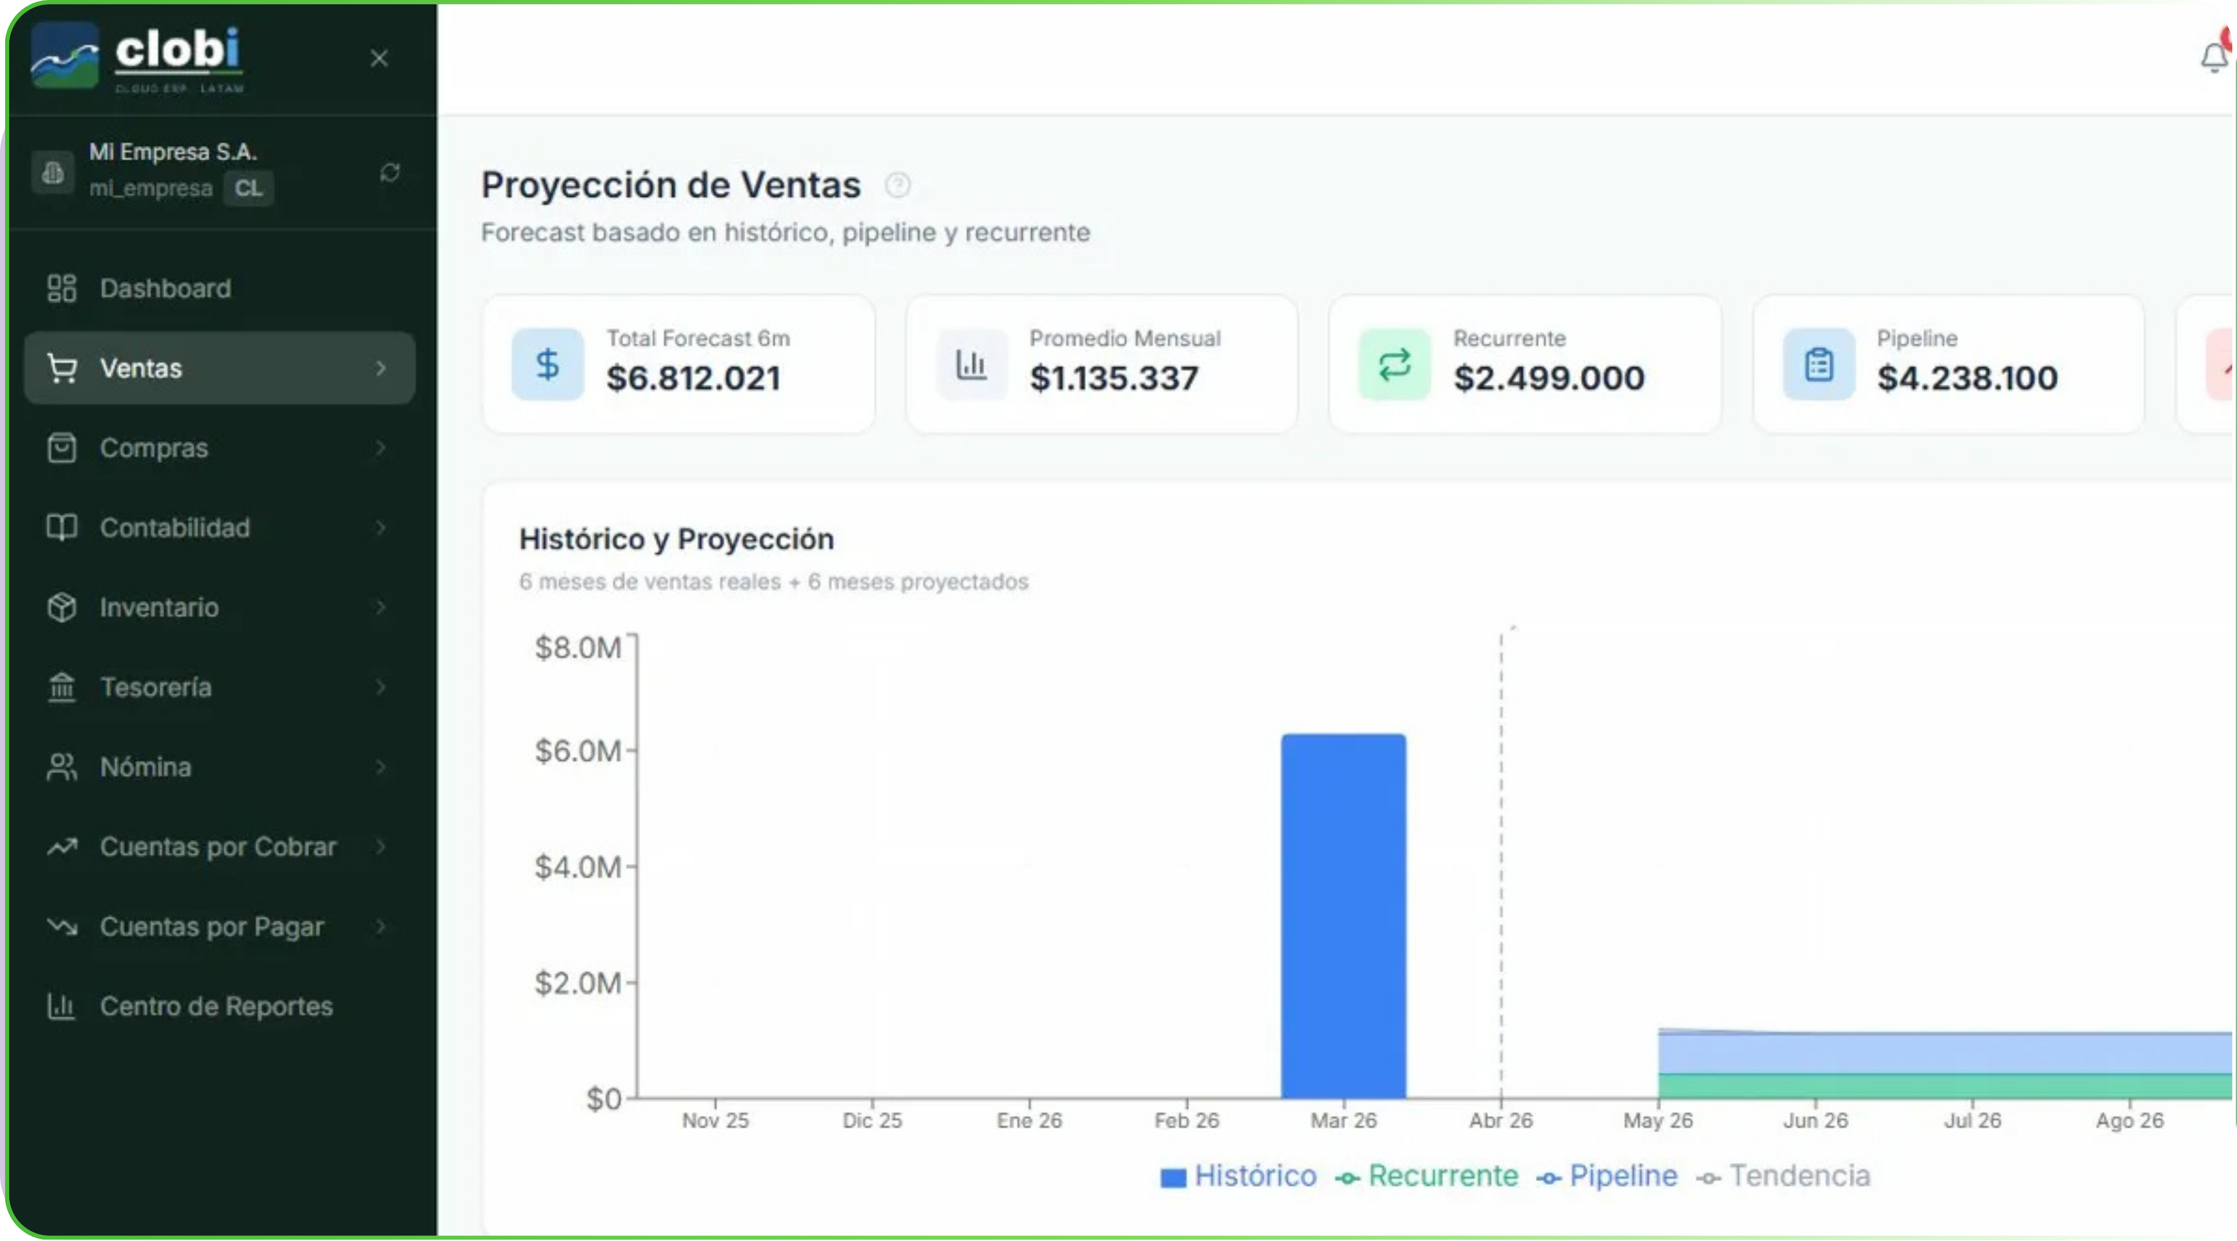Expand the Contabilidad submenu arrow
The image size is (2237, 1241).
pos(380,528)
